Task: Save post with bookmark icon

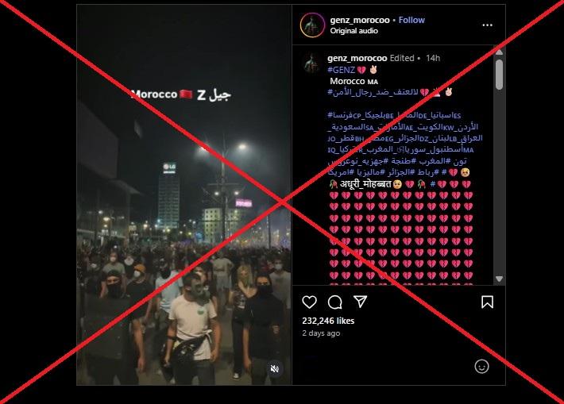Action: pyautogui.click(x=488, y=302)
